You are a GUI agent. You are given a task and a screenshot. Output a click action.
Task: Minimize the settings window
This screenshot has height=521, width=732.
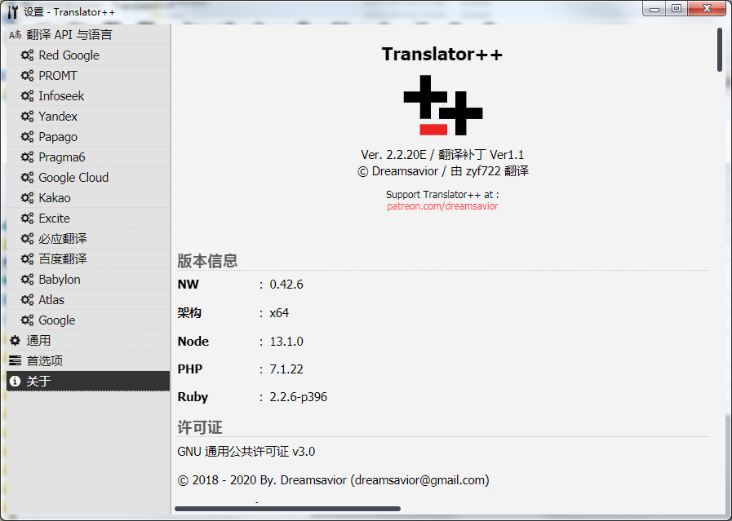point(654,9)
